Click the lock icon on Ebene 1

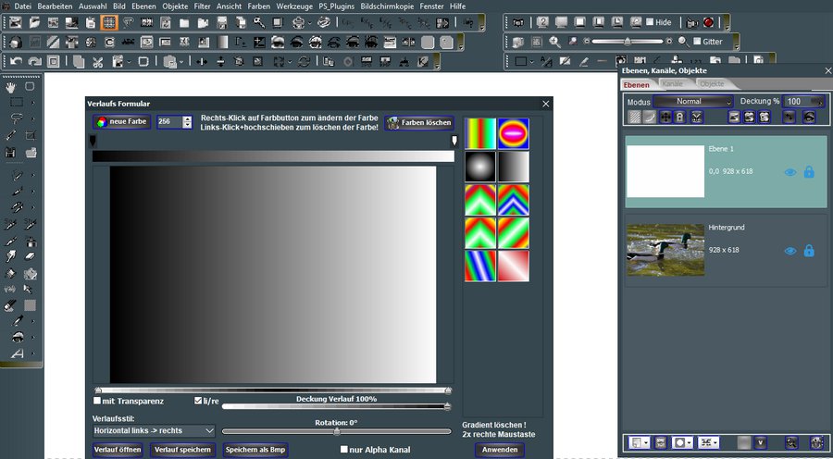(809, 171)
